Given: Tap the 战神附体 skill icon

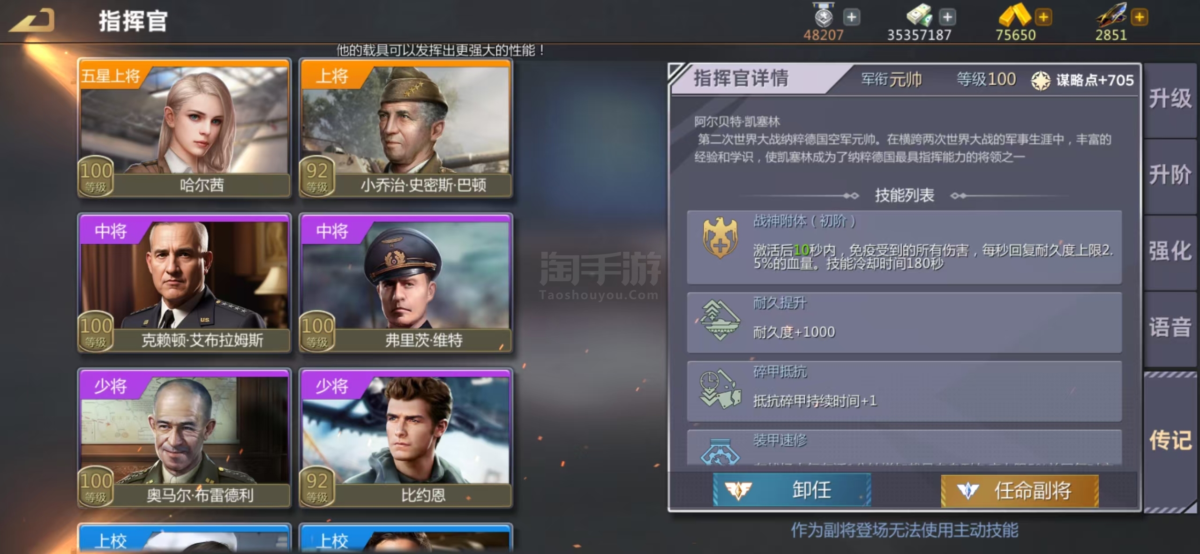Looking at the screenshot, I should [720, 238].
